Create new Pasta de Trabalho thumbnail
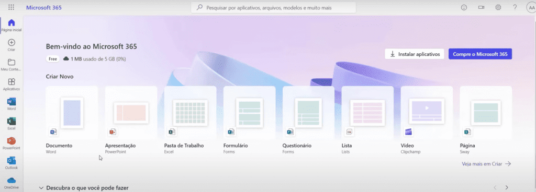 coord(190,113)
